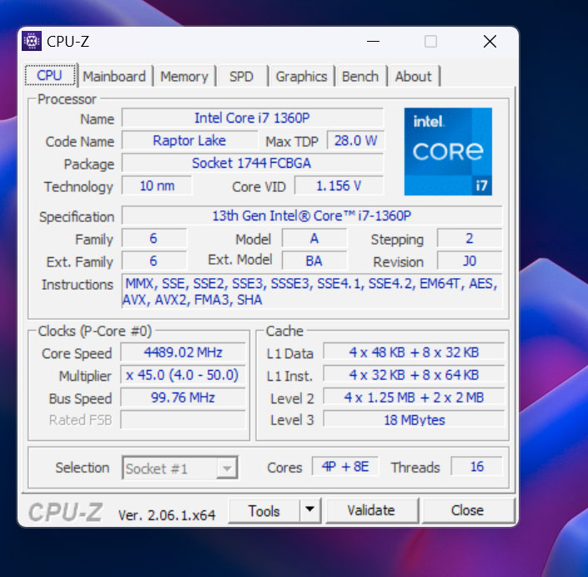588x577 pixels.
Task: Click the Threads value '16'
Action: click(x=476, y=467)
